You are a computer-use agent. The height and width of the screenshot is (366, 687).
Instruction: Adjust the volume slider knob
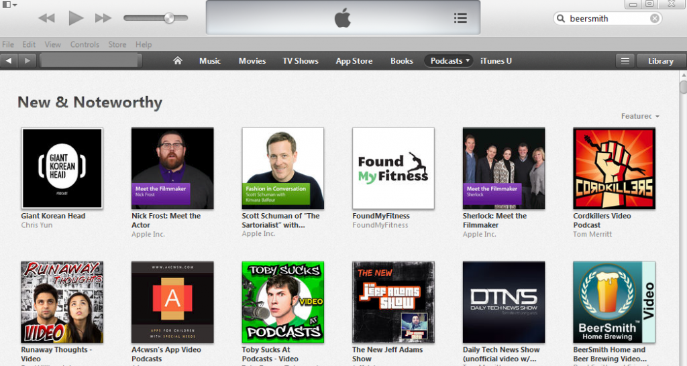point(169,18)
